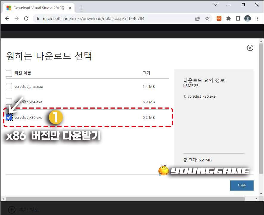Check the vcredist_x64.exe checkbox
Viewport: 264px width, 215px height.
tap(9, 102)
